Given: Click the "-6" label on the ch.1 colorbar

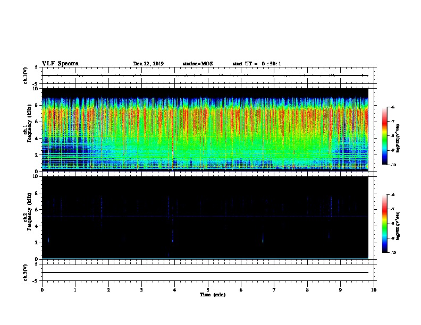Looking at the screenshot, I should point(392,107).
